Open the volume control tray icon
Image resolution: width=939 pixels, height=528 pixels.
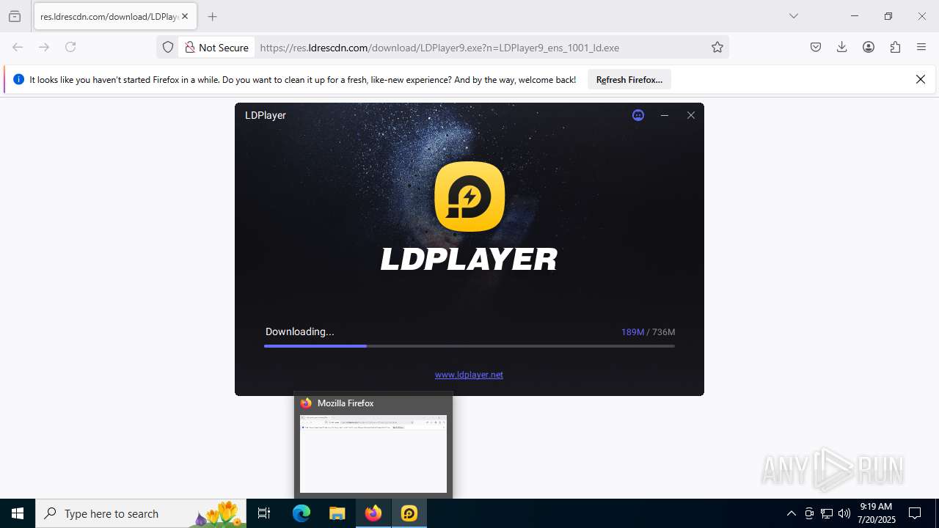coord(844,513)
